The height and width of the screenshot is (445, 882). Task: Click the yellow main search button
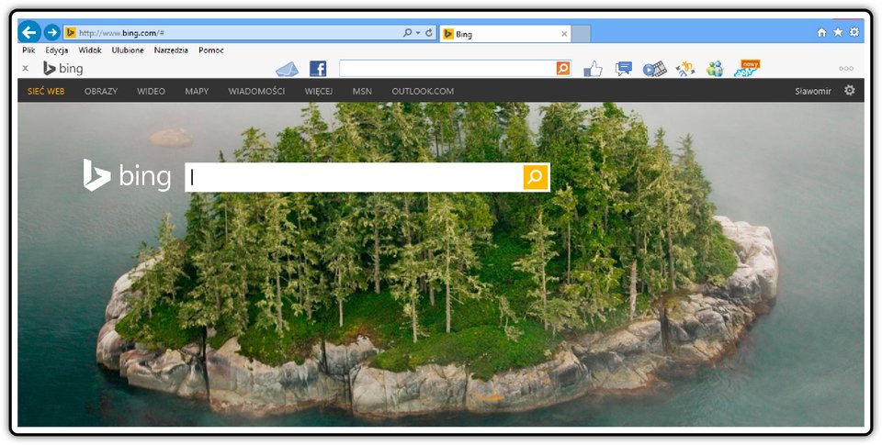pyautogui.click(x=536, y=178)
